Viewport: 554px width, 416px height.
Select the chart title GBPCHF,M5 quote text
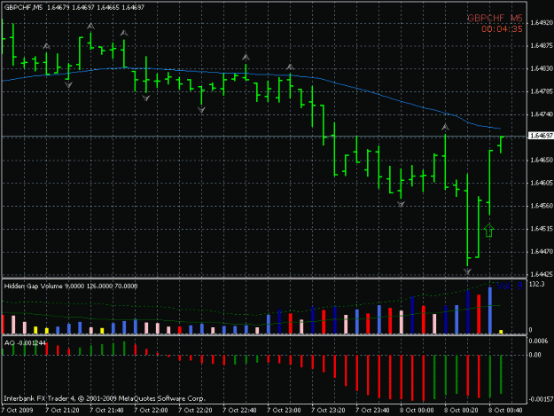point(74,7)
